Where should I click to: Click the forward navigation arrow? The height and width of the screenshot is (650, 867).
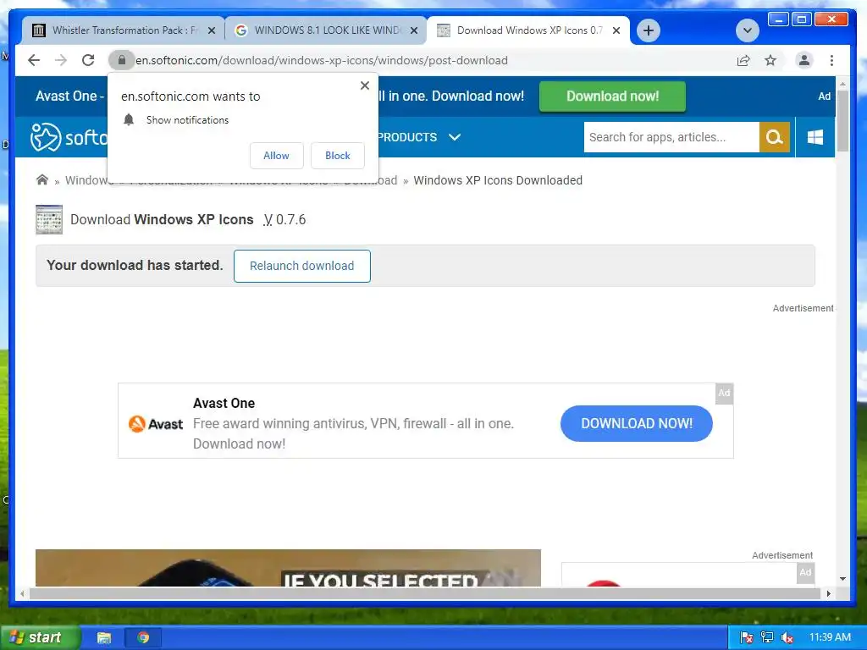61,60
